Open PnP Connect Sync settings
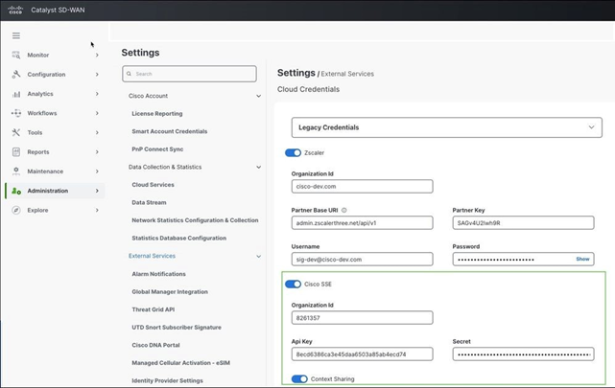The height and width of the screenshot is (388, 615). (157, 149)
